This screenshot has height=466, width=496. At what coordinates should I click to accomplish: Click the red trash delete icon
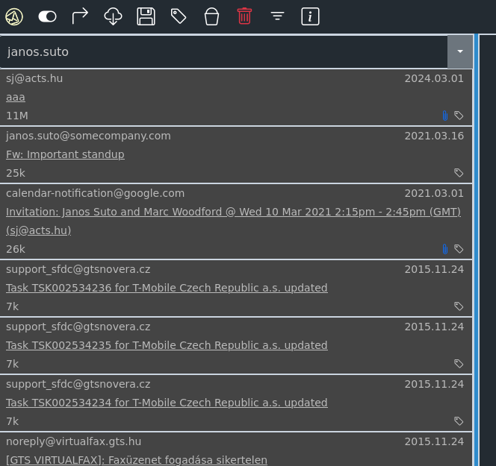click(x=244, y=16)
